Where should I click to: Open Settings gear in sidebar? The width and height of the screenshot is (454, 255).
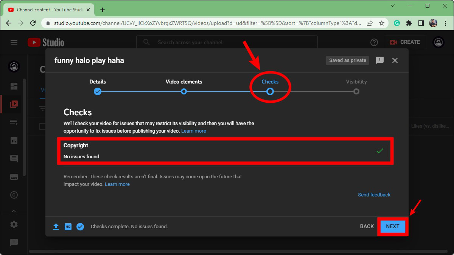[x=14, y=224]
